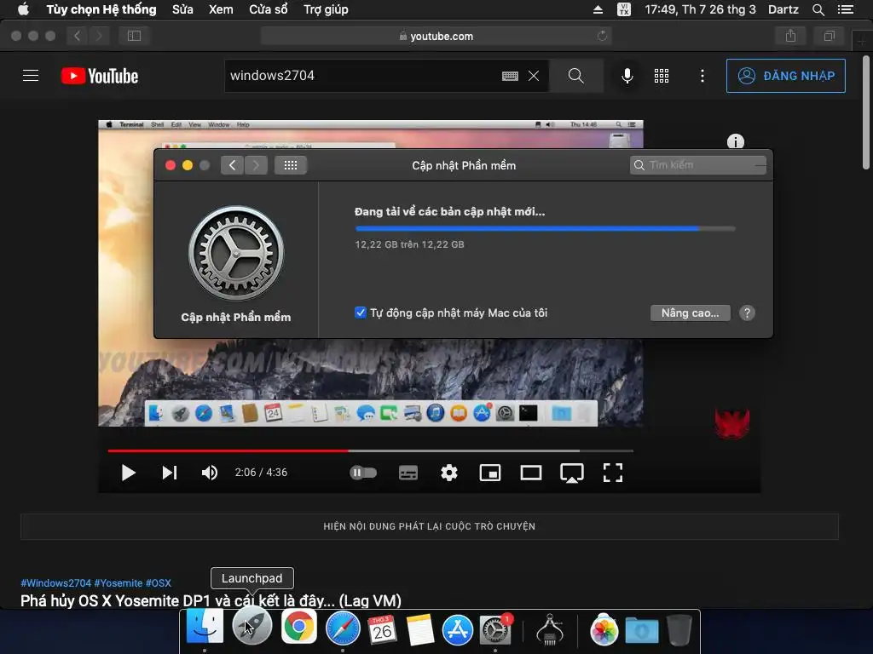The image size is (873, 654).
Task: Open Trash in the Dock
Action: coord(679,629)
